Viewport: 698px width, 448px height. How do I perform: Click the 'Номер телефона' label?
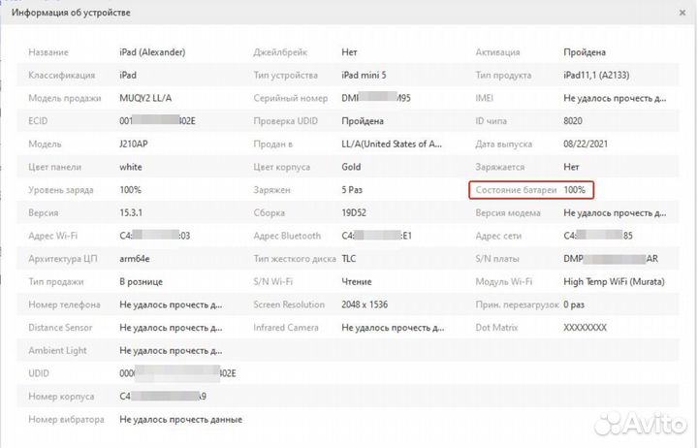coord(64,304)
